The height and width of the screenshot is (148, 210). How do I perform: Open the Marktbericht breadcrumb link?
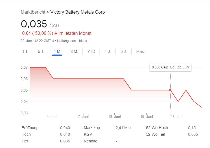(33, 12)
